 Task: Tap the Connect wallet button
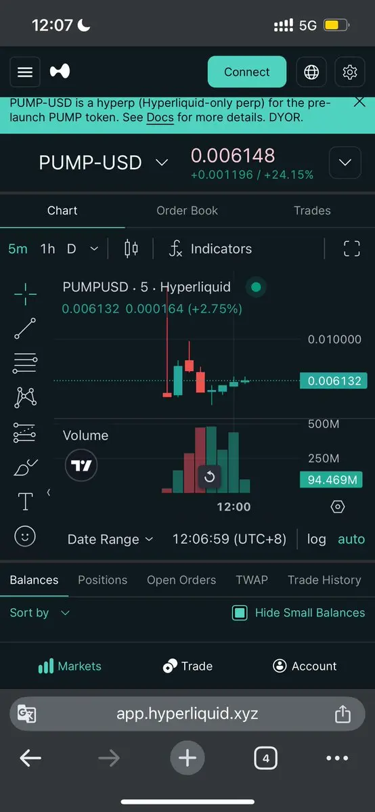247,72
